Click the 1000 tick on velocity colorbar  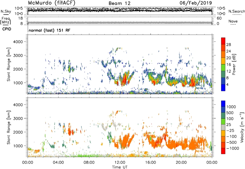point(231,107)
